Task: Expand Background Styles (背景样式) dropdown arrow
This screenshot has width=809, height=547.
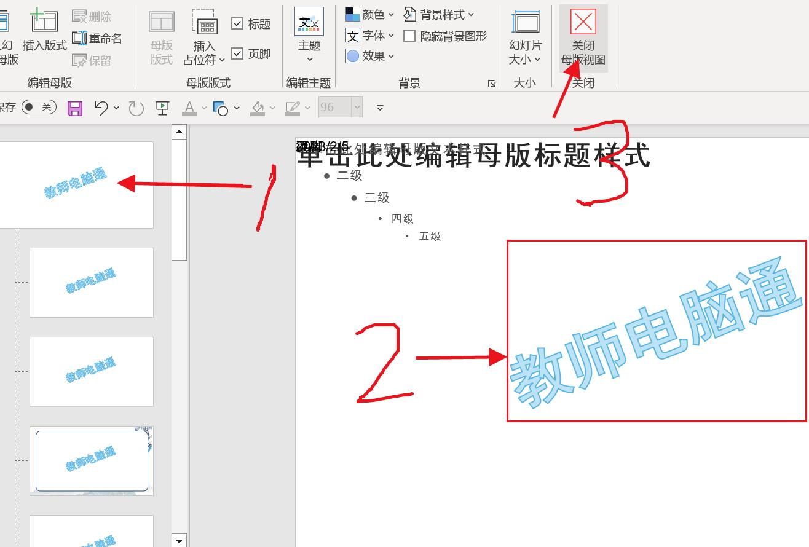Action: click(472, 14)
